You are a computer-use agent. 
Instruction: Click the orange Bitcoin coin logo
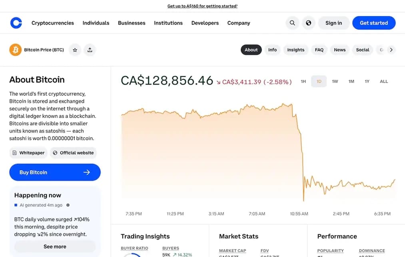(15, 49)
